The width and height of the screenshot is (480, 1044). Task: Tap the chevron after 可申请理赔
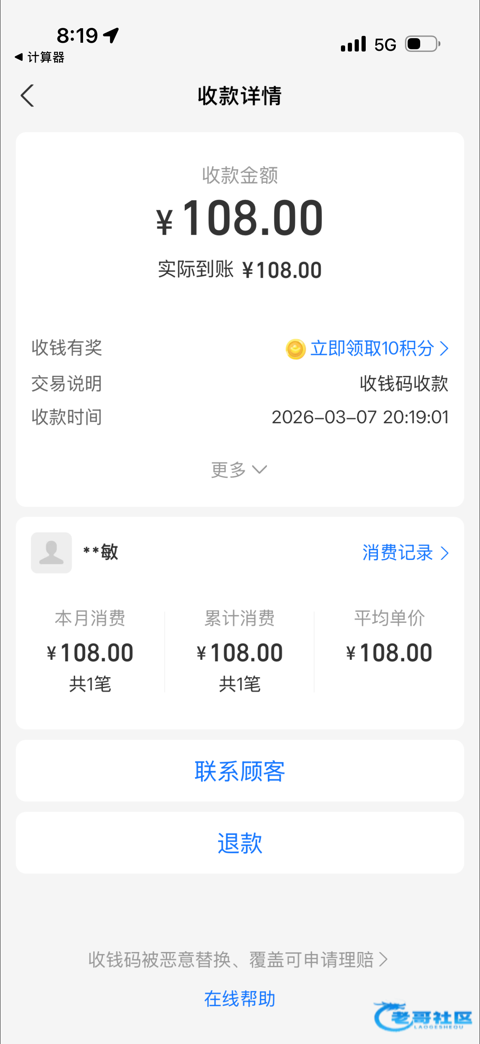point(383,959)
